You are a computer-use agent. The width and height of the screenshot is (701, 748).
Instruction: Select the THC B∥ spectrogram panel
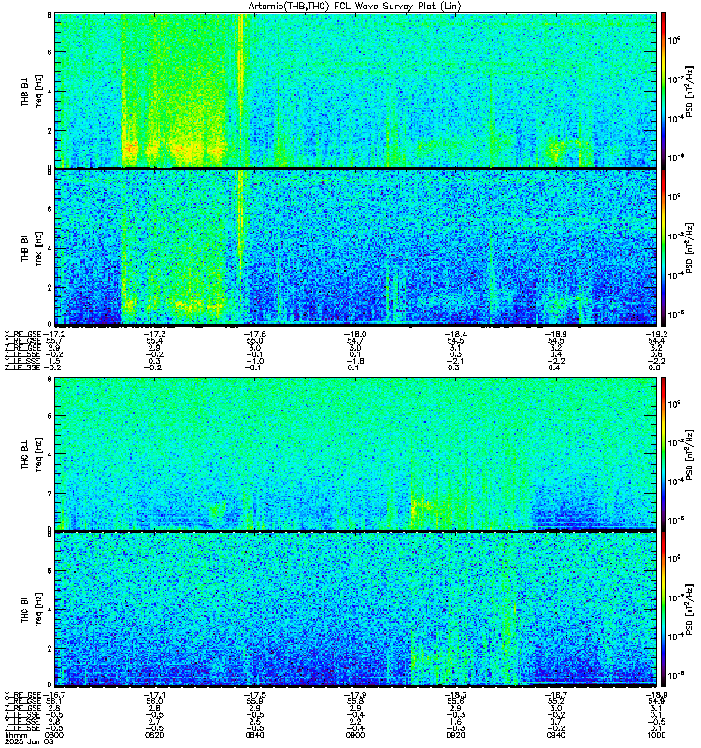[x=355, y=610]
